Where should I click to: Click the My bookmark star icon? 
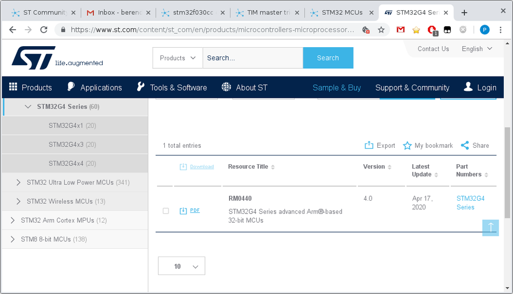coord(407,146)
